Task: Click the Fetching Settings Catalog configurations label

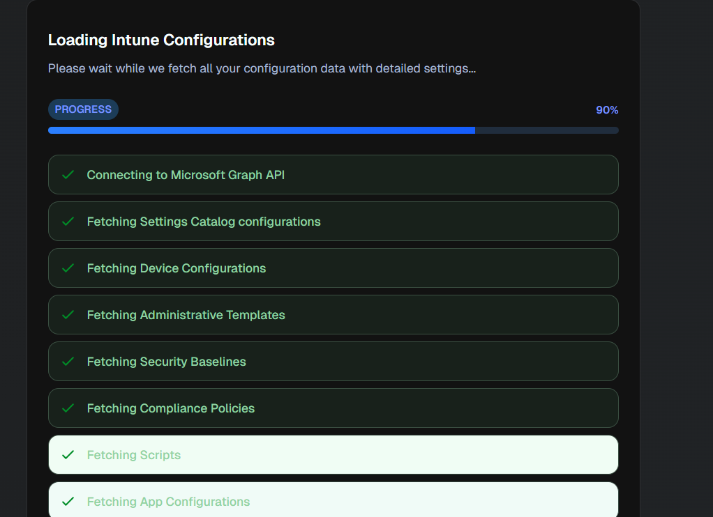Action: click(x=204, y=222)
